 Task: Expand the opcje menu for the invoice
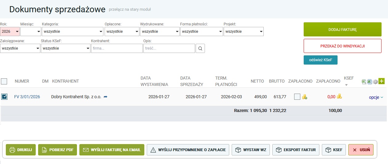click(376, 97)
